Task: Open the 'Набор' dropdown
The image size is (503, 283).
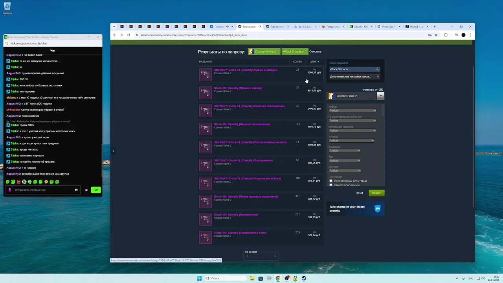Action: tap(352, 110)
